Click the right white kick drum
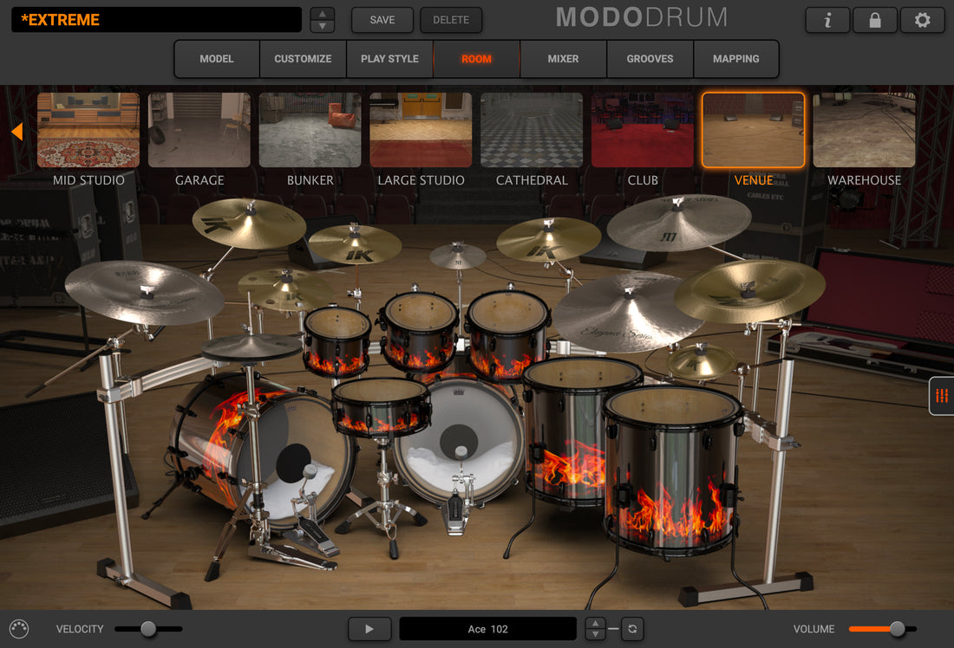 [460, 441]
